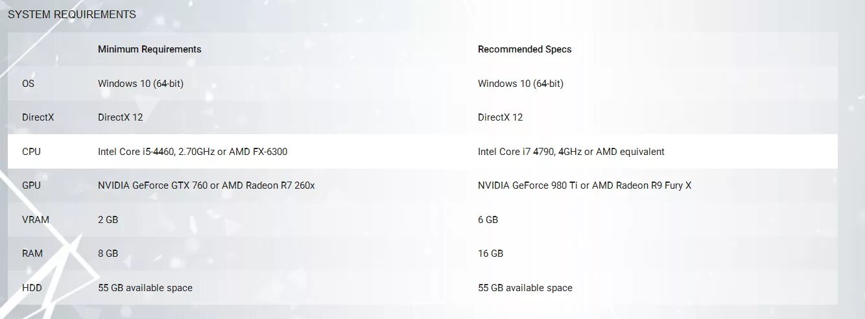Click the RAM row label

32,254
